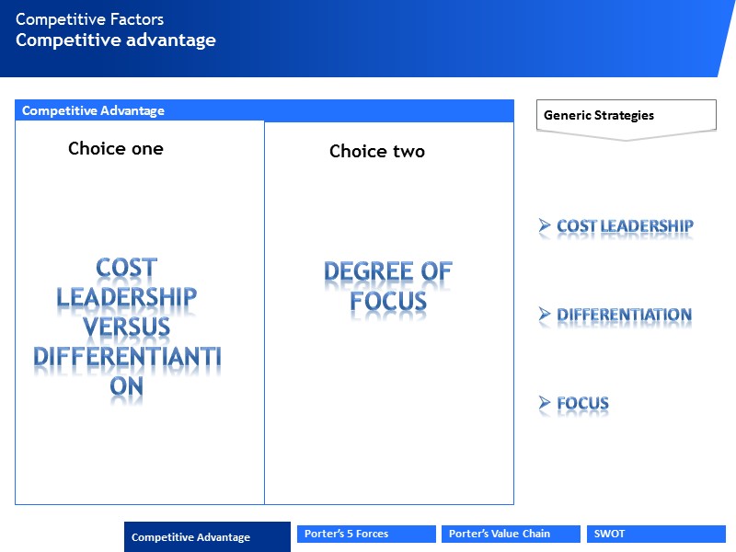736x552 pixels.
Task: Click the Choice one heading
Action: (x=116, y=148)
